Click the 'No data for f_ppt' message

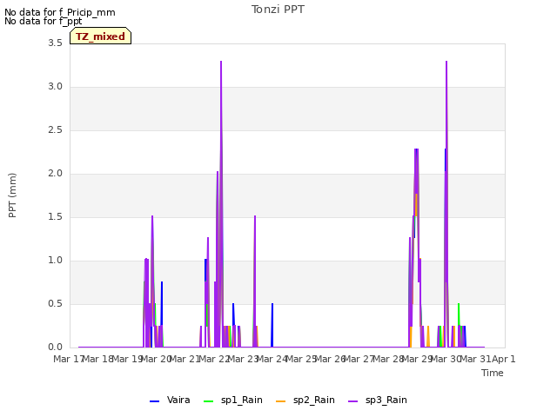43,21
